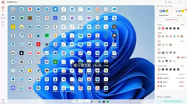Click the user account icon in title bar
The image size is (187, 104).
pos(166,2)
